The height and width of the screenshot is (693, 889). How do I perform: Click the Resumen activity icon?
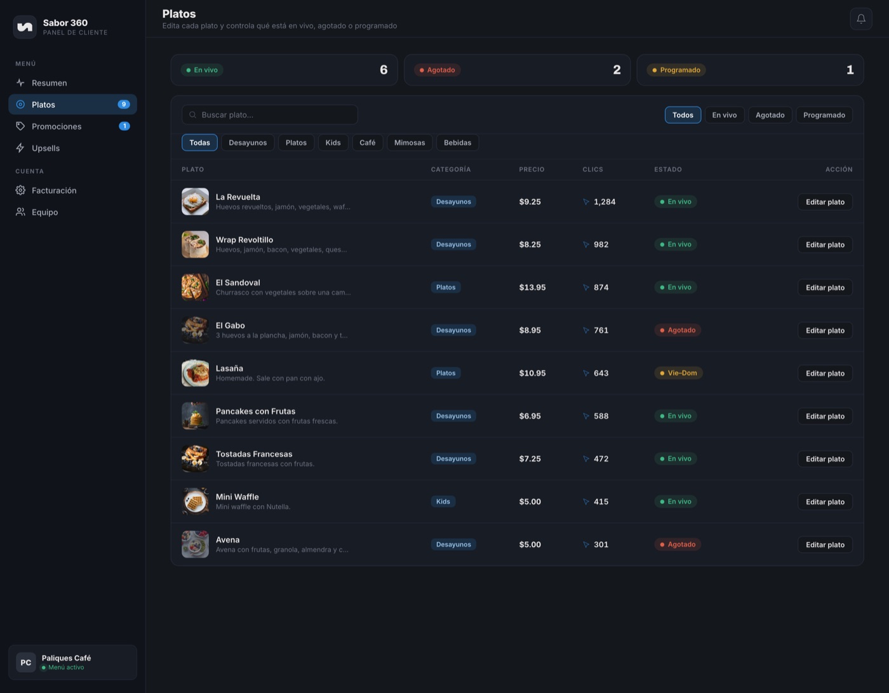point(20,82)
